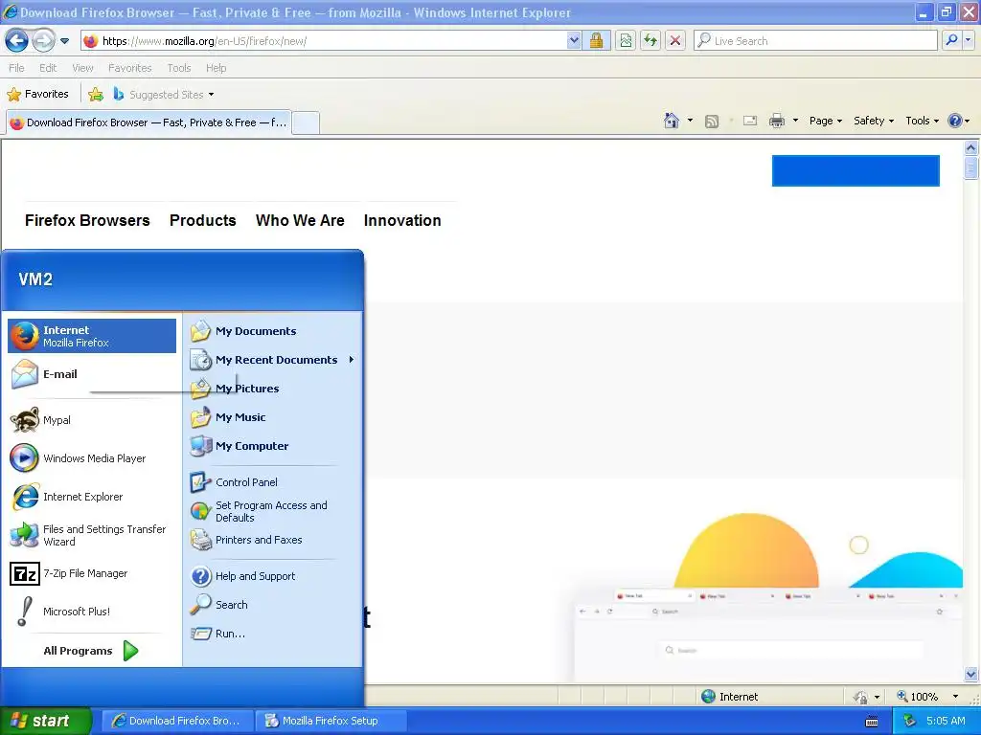
Task: Click Products navigation link
Action: 203,221
